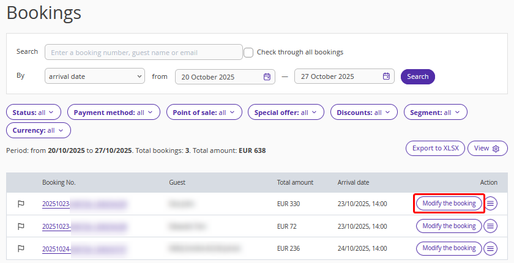514x263 pixels.
Task: Open the Currency filter dropdown
Action: coord(39,130)
